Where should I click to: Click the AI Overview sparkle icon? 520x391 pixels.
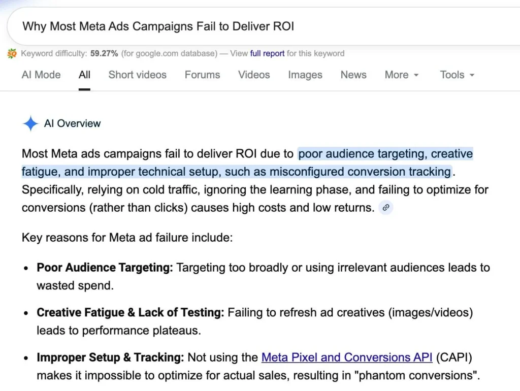click(x=30, y=123)
